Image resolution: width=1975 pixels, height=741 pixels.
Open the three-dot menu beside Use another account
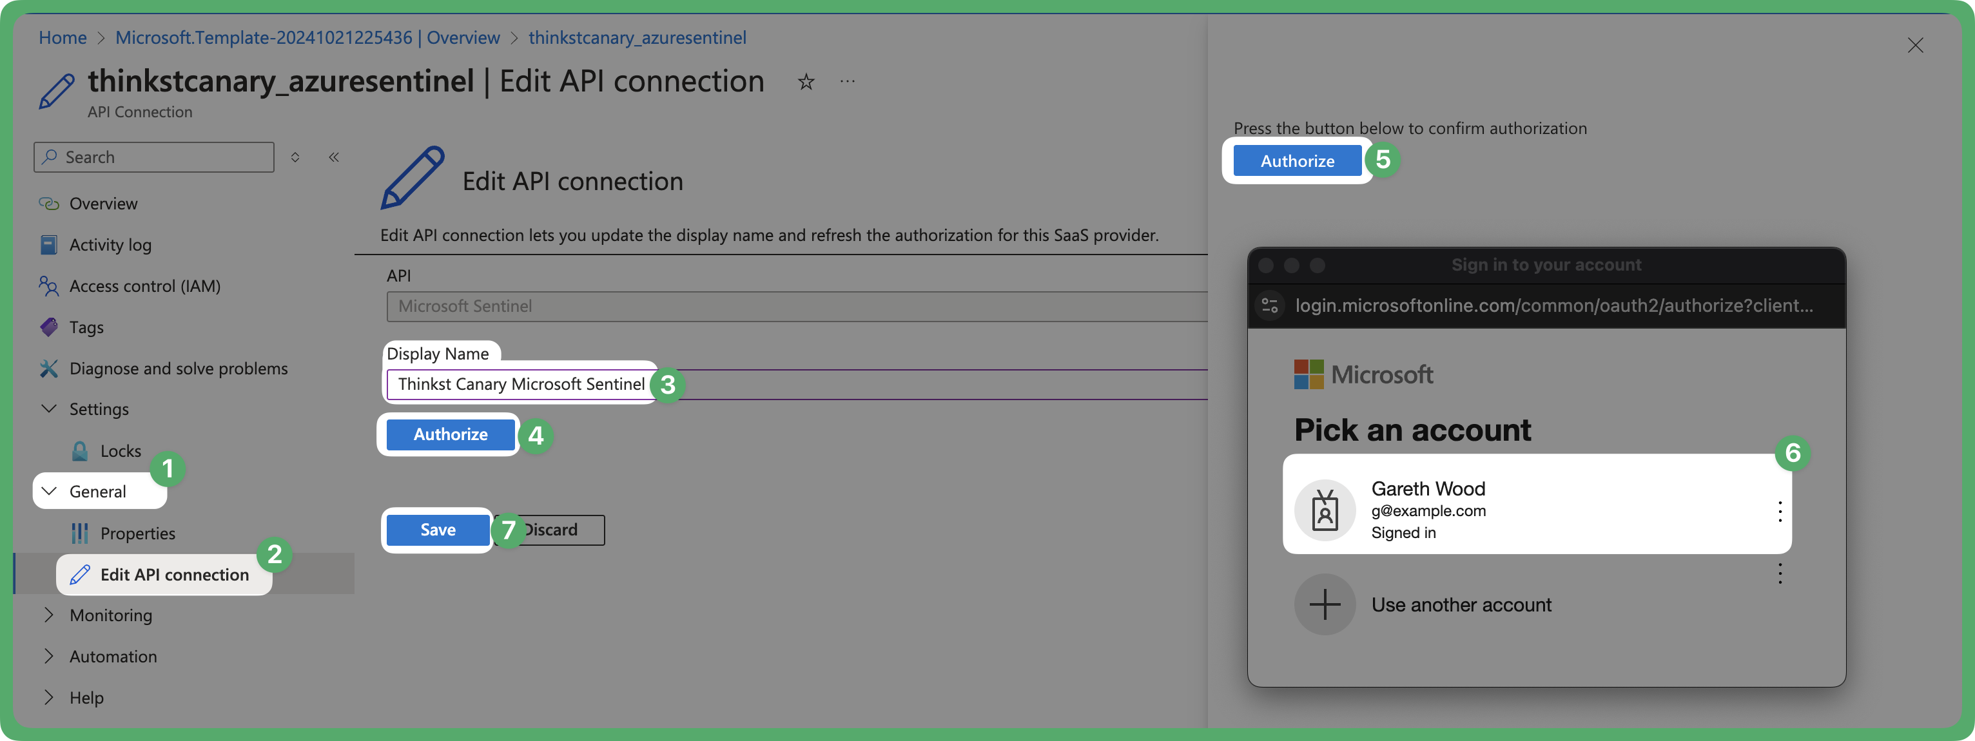[x=1780, y=573]
